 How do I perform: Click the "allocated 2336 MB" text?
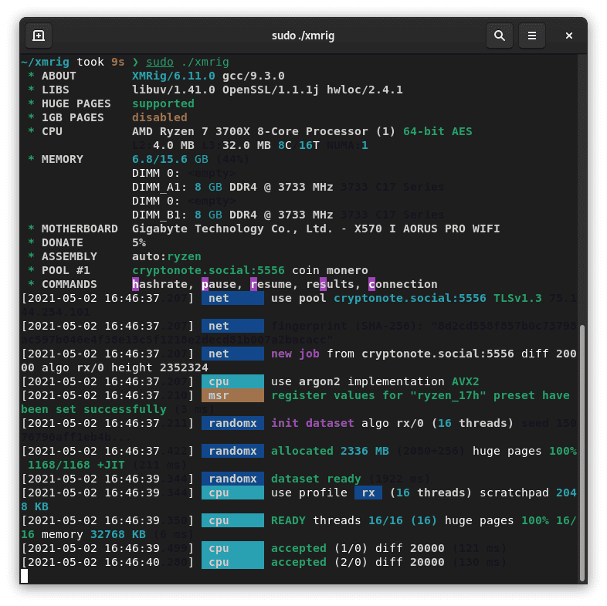tap(330, 451)
